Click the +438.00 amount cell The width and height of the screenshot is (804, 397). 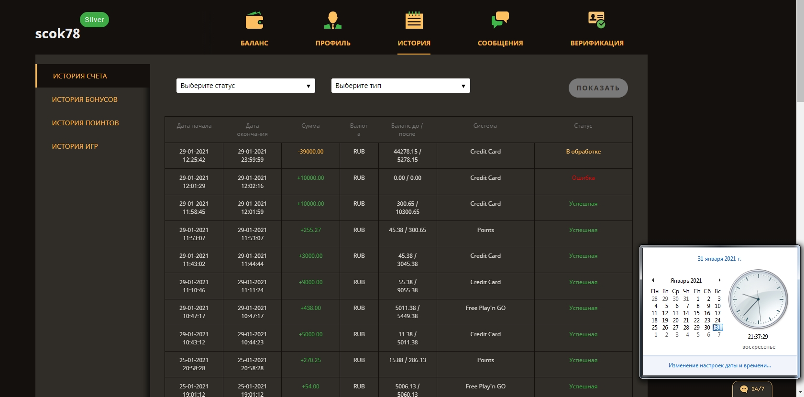[310, 308]
